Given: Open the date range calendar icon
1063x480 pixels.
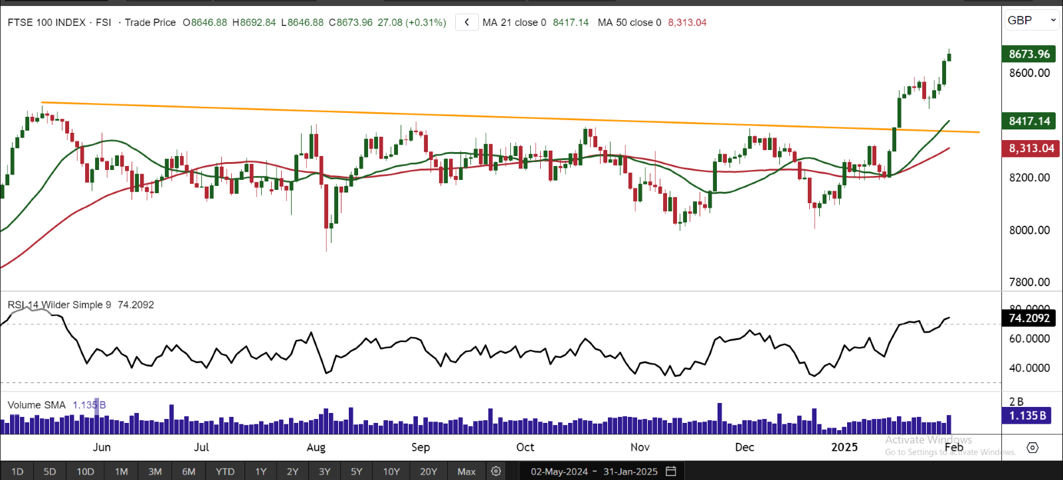Looking at the screenshot, I should pyautogui.click(x=671, y=471).
